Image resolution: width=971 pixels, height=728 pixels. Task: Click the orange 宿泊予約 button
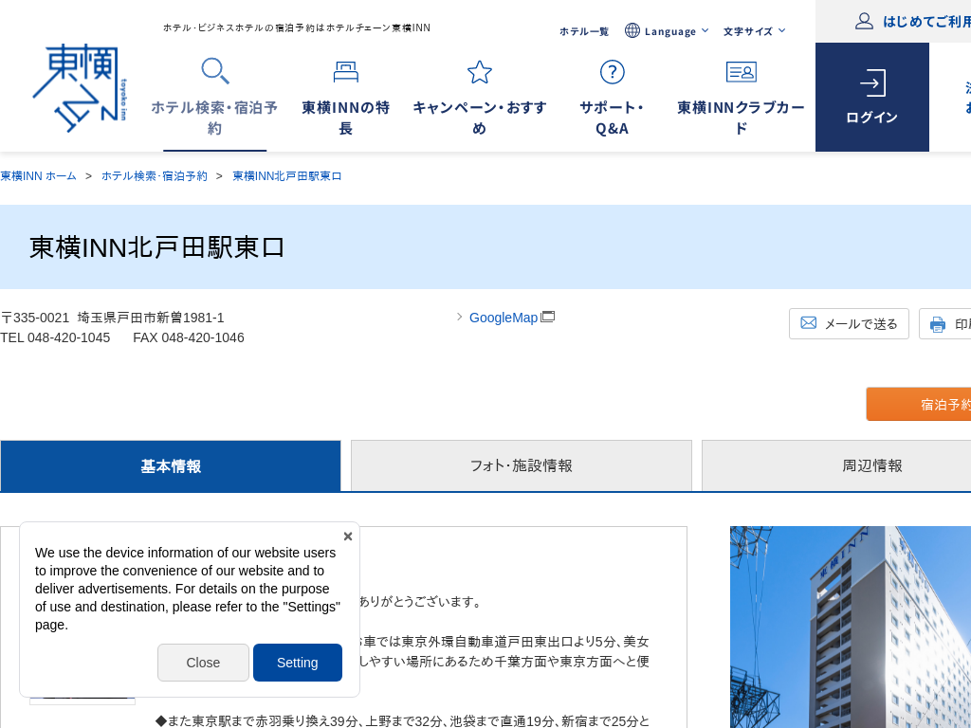point(918,404)
